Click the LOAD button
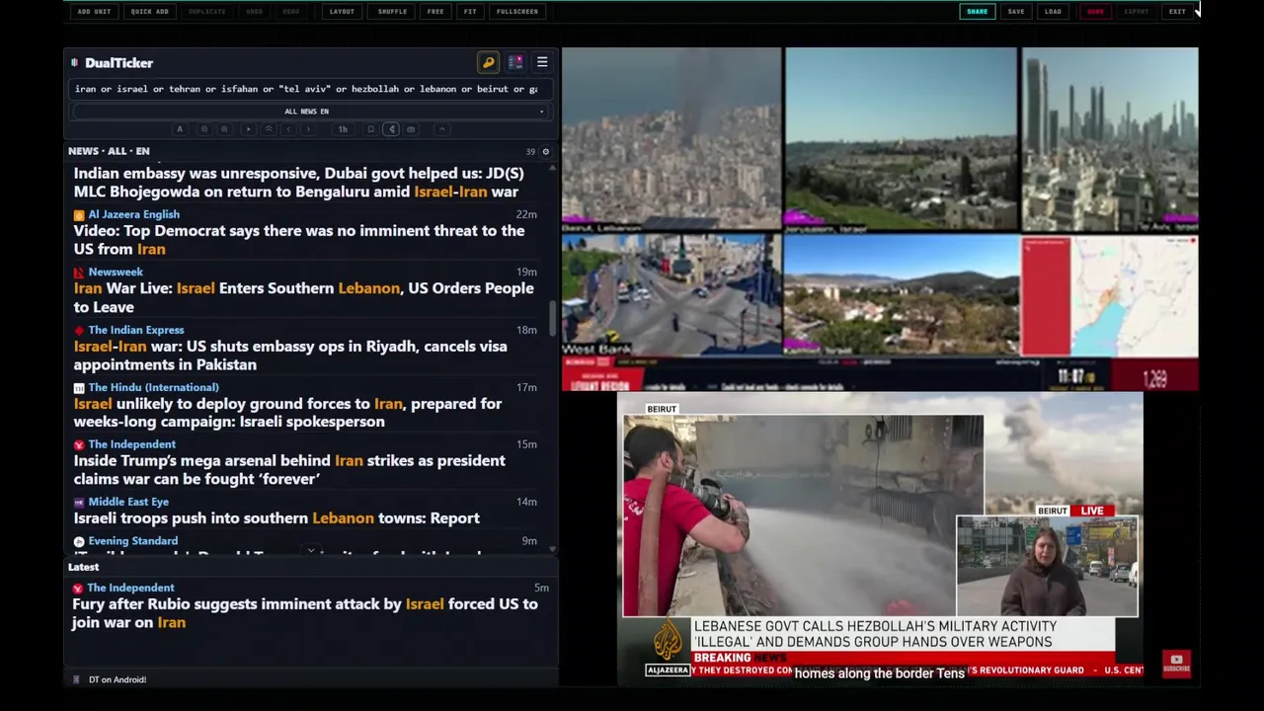This screenshot has height=711, width=1264. point(1053,11)
